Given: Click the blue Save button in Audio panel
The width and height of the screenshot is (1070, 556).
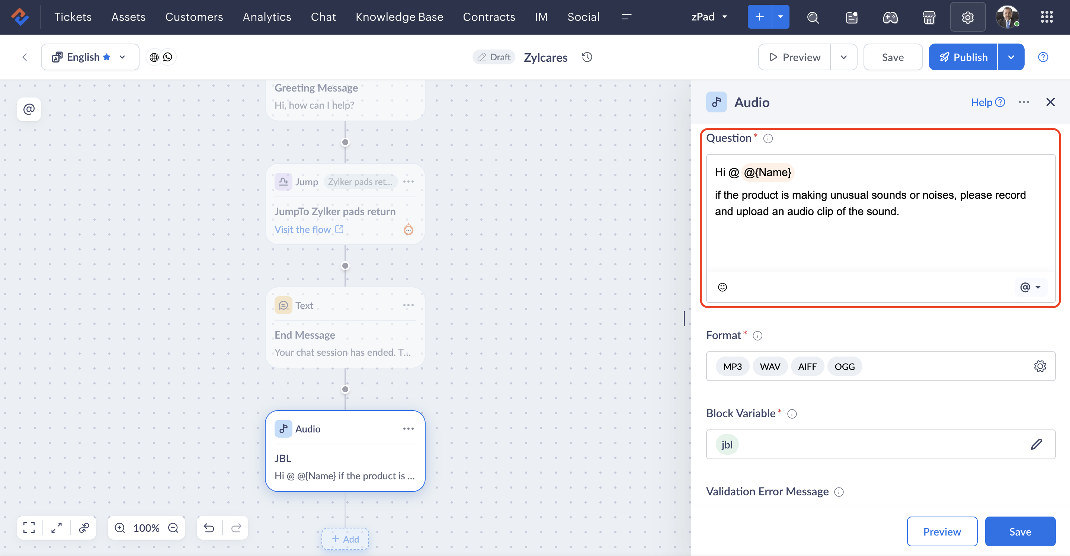Looking at the screenshot, I should pos(1020,531).
